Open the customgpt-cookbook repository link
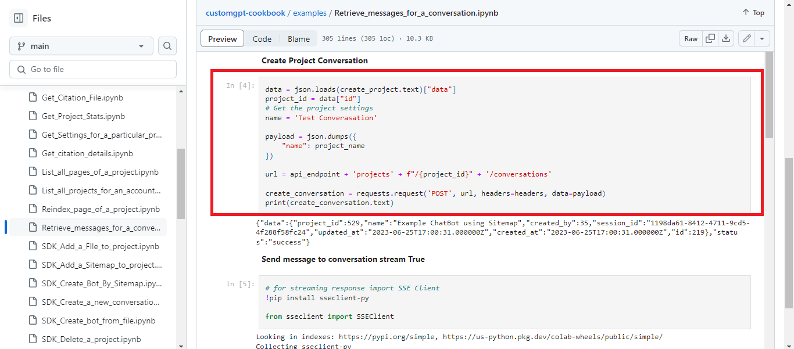The height and width of the screenshot is (349, 794). (x=245, y=12)
